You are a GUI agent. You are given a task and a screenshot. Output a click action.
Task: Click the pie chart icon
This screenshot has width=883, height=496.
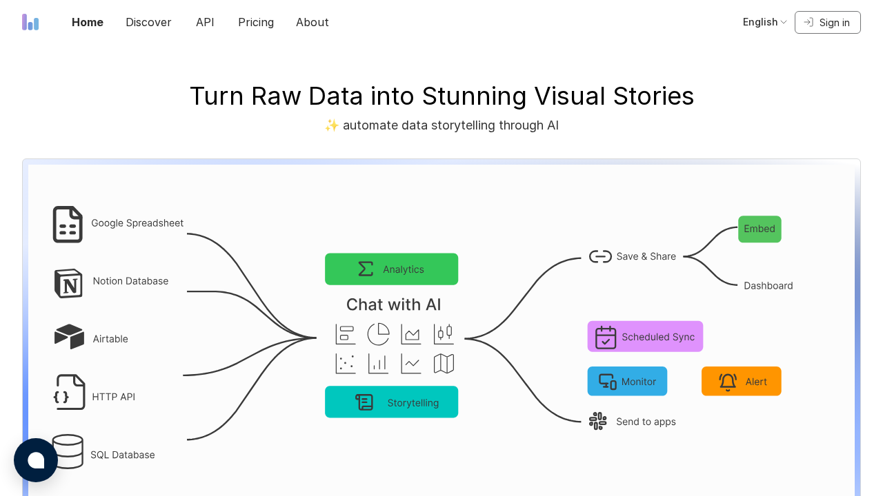378,334
